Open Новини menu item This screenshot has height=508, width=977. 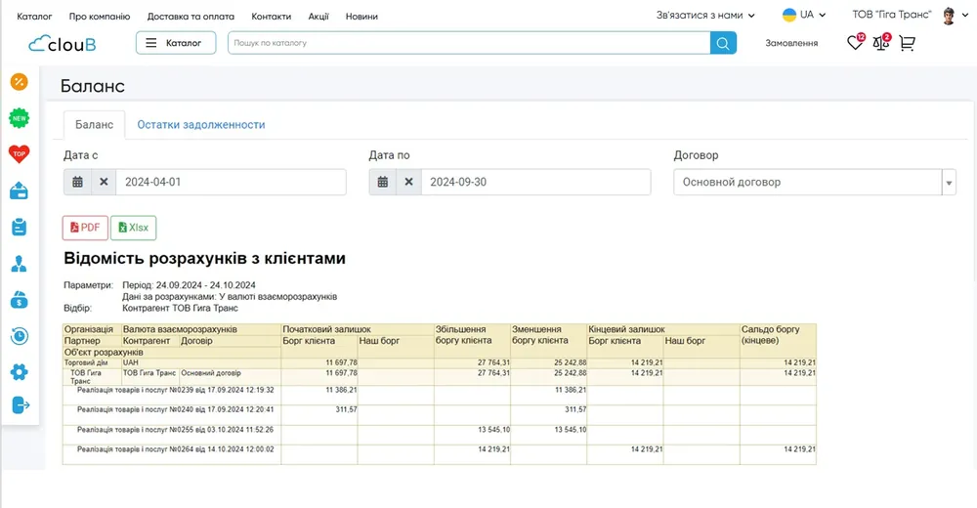tap(362, 17)
